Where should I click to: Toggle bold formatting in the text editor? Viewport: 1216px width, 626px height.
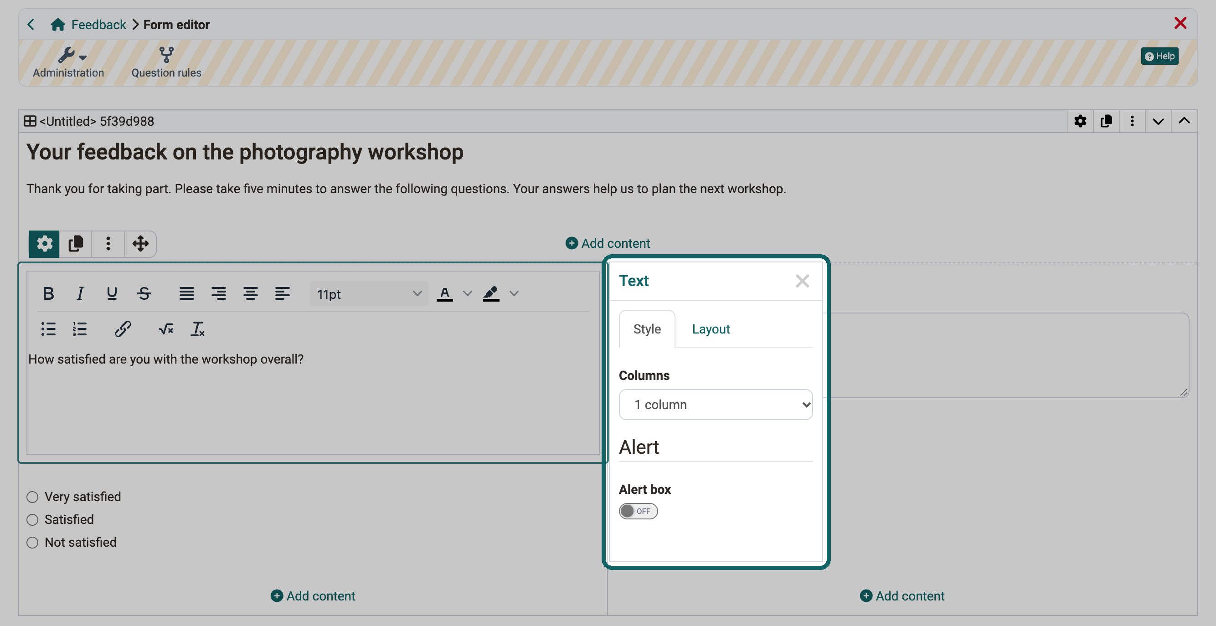tap(48, 293)
